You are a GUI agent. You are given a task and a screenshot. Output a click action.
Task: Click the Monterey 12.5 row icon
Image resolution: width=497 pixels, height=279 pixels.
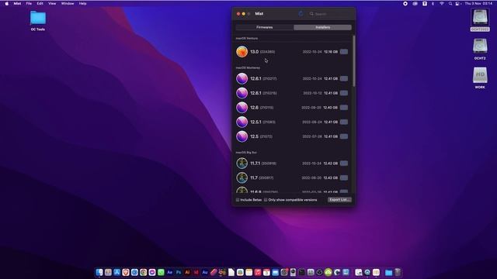[242, 136]
